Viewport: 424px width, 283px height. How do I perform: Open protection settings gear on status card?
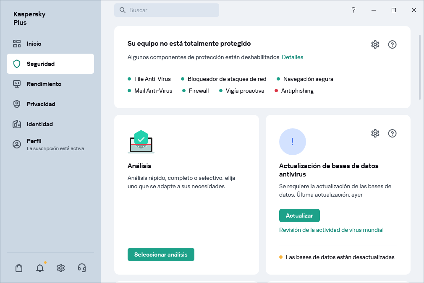coord(375,44)
